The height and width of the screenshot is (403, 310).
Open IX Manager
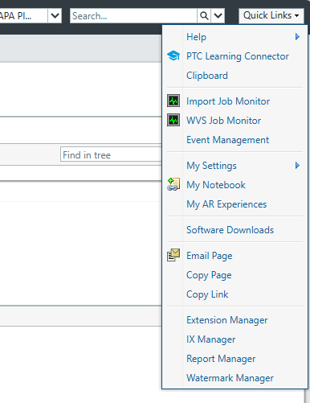click(211, 339)
